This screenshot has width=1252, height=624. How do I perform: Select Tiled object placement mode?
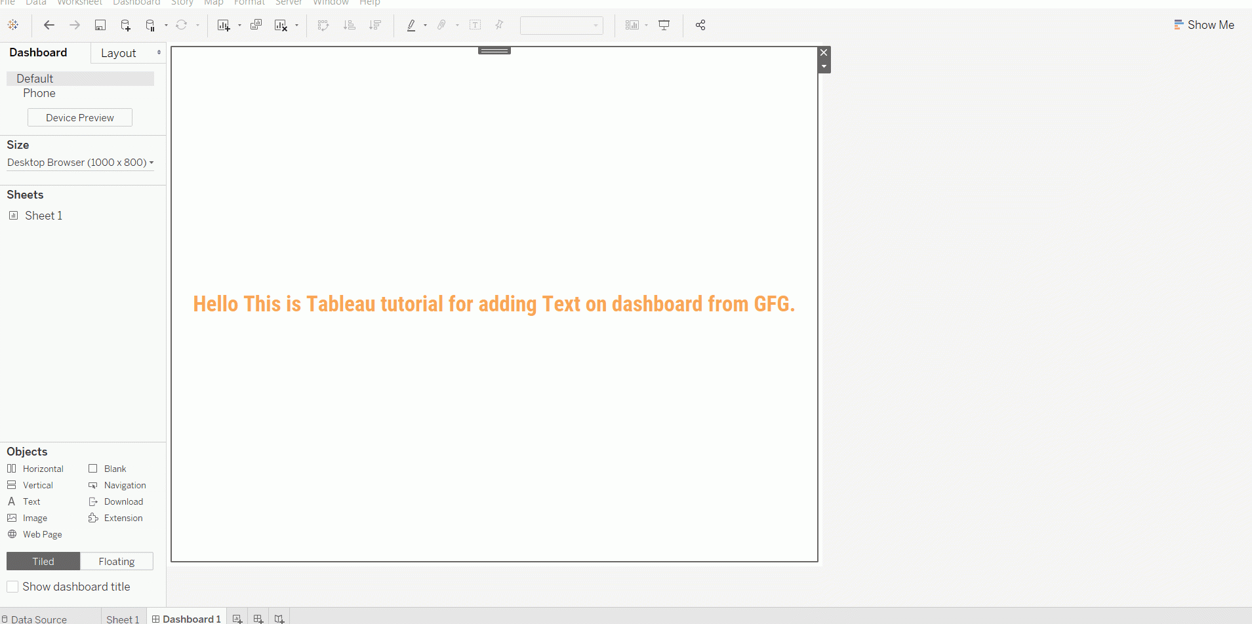point(43,561)
